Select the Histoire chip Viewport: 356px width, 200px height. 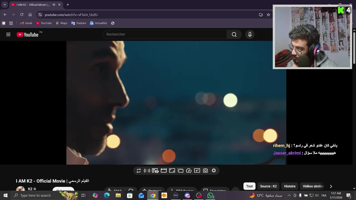(290, 186)
